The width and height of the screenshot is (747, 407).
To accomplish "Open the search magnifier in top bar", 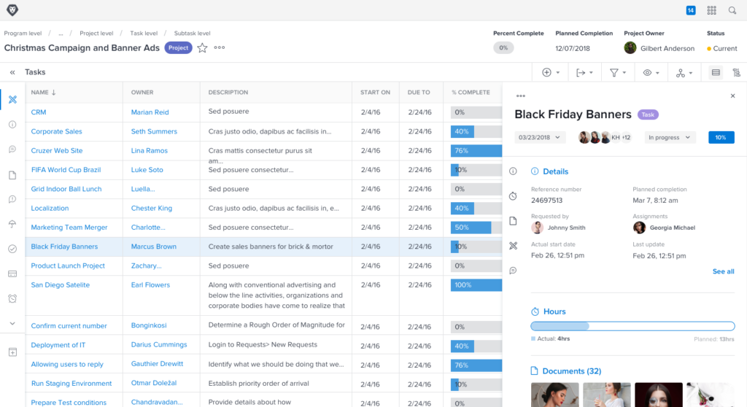I will tap(732, 10).
